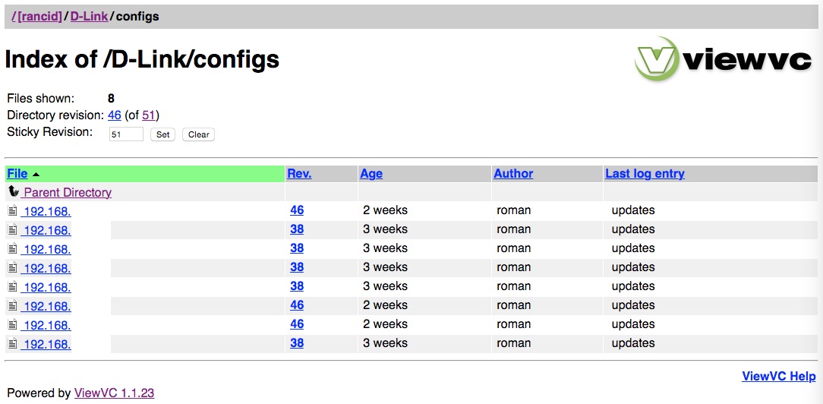The width and height of the screenshot is (823, 404).
Task: Open the [rancid] breadcrumb link
Action: point(39,16)
